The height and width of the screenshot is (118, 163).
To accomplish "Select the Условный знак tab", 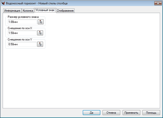I will (45, 10).
